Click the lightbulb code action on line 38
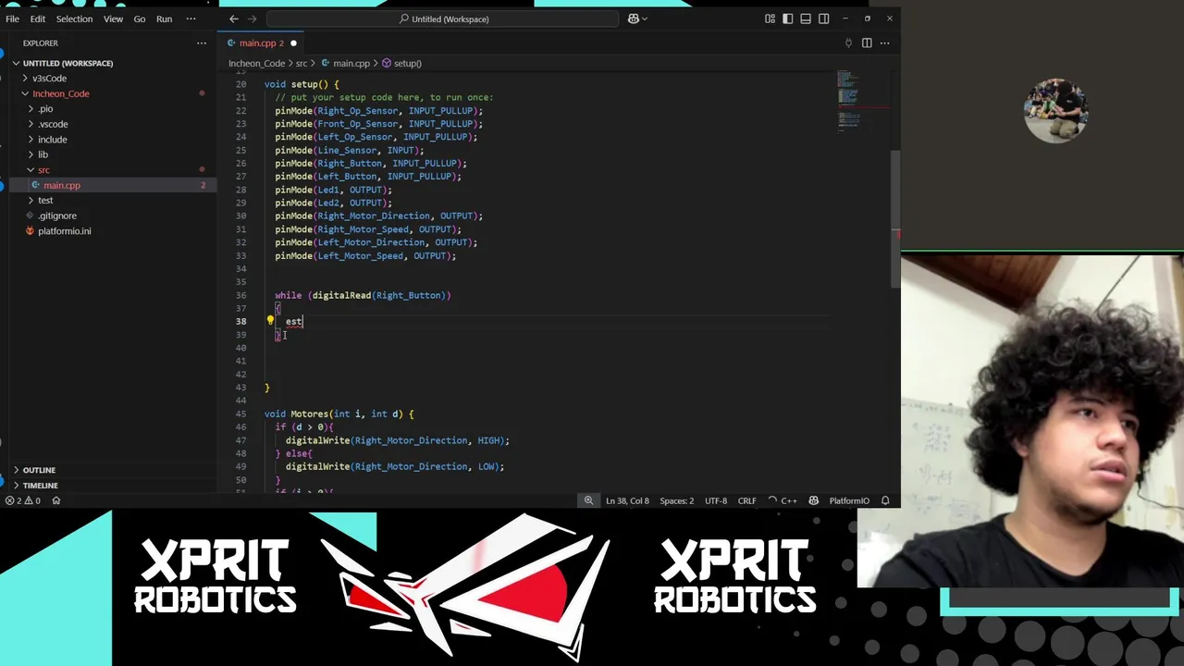The width and height of the screenshot is (1184, 666). [x=270, y=321]
